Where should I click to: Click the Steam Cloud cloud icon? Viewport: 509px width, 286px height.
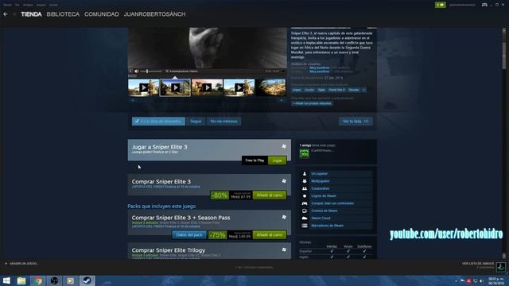305,218
